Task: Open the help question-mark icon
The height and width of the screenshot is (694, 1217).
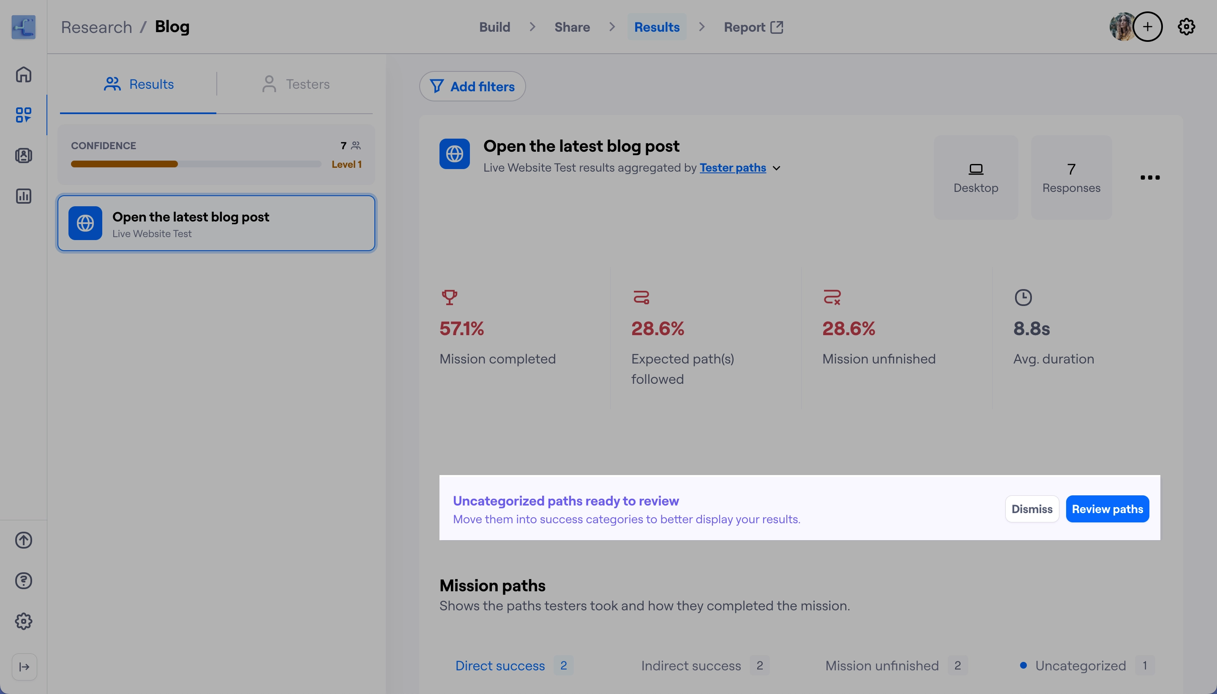Action: pos(23,581)
